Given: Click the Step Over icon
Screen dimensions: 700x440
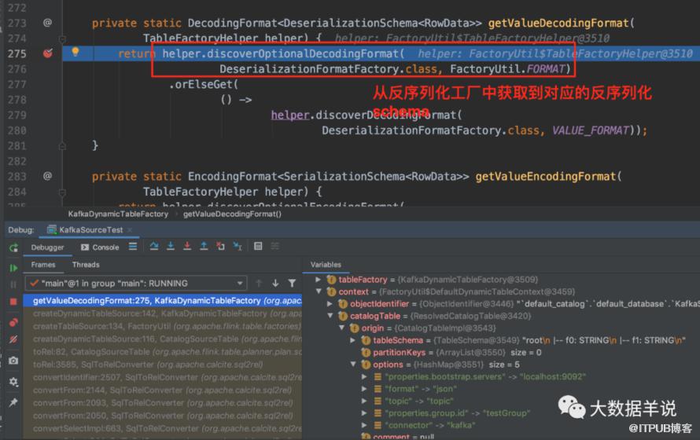Looking at the screenshot, I should tap(154, 246).
